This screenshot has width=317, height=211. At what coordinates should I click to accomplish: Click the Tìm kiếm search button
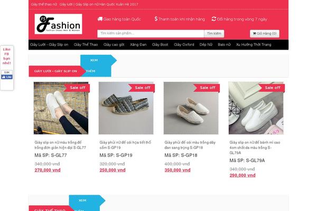tap(214, 34)
